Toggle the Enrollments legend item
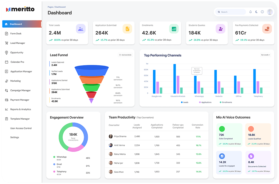279x184 pixels. click(226, 102)
